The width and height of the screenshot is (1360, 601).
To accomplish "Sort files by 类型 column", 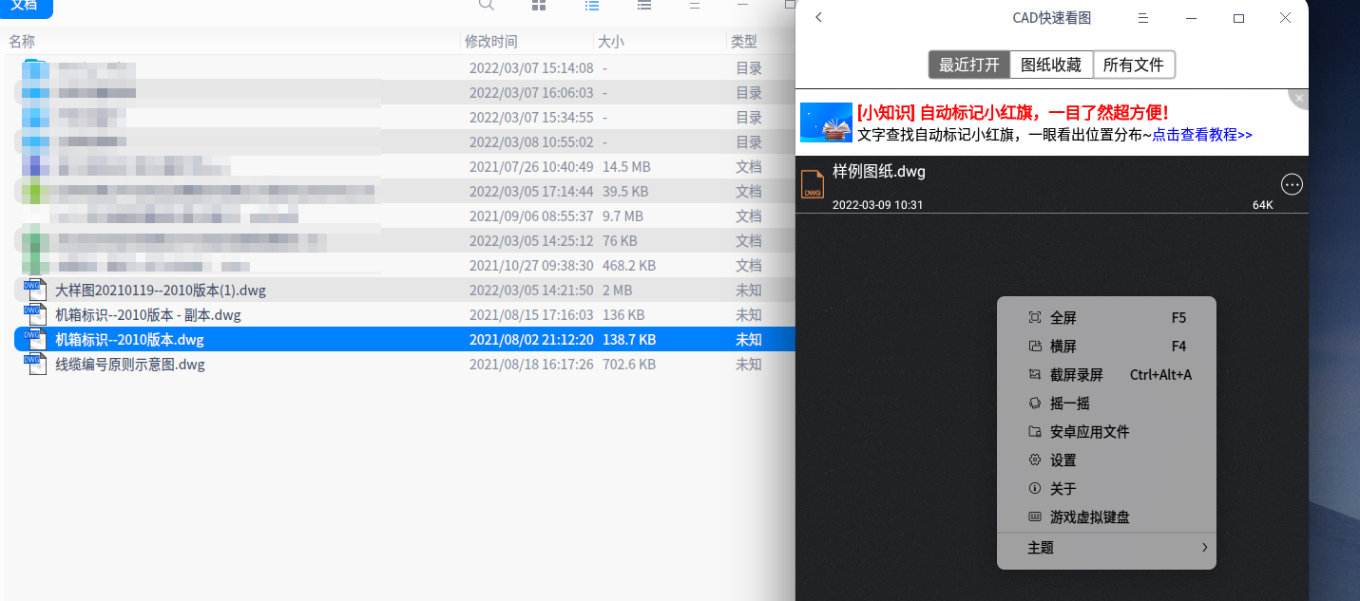I will (x=743, y=42).
